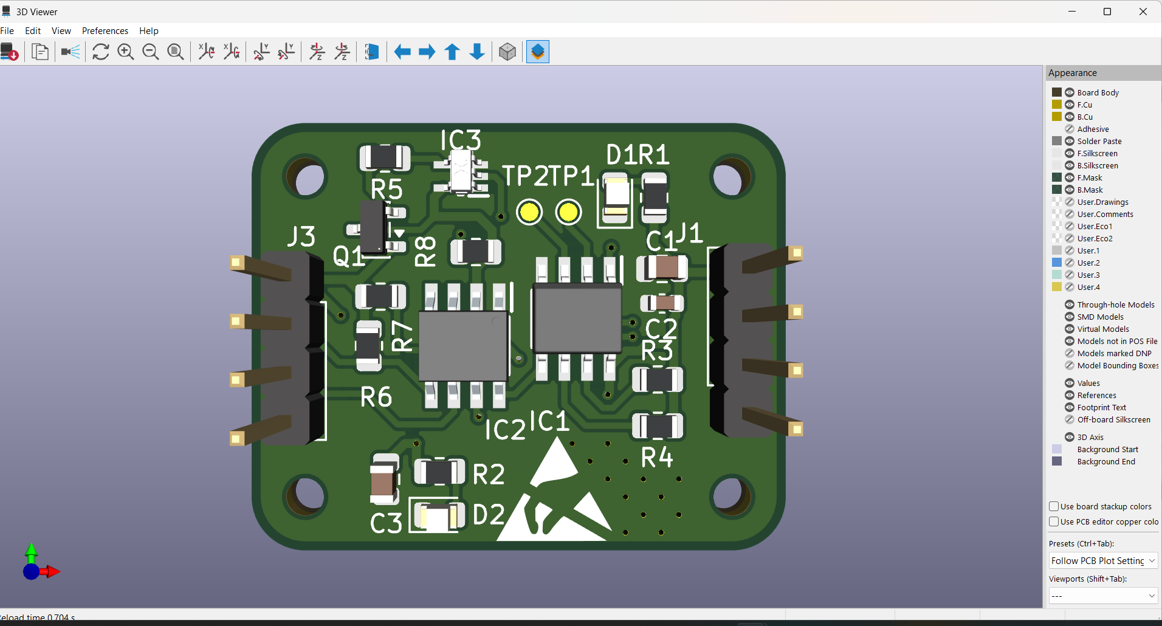Toggle Footprint Text visibility
The width and height of the screenshot is (1162, 626).
(x=1070, y=407)
